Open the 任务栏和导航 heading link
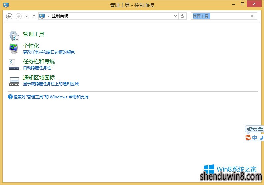The height and width of the screenshot is (185, 264). (x=39, y=62)
